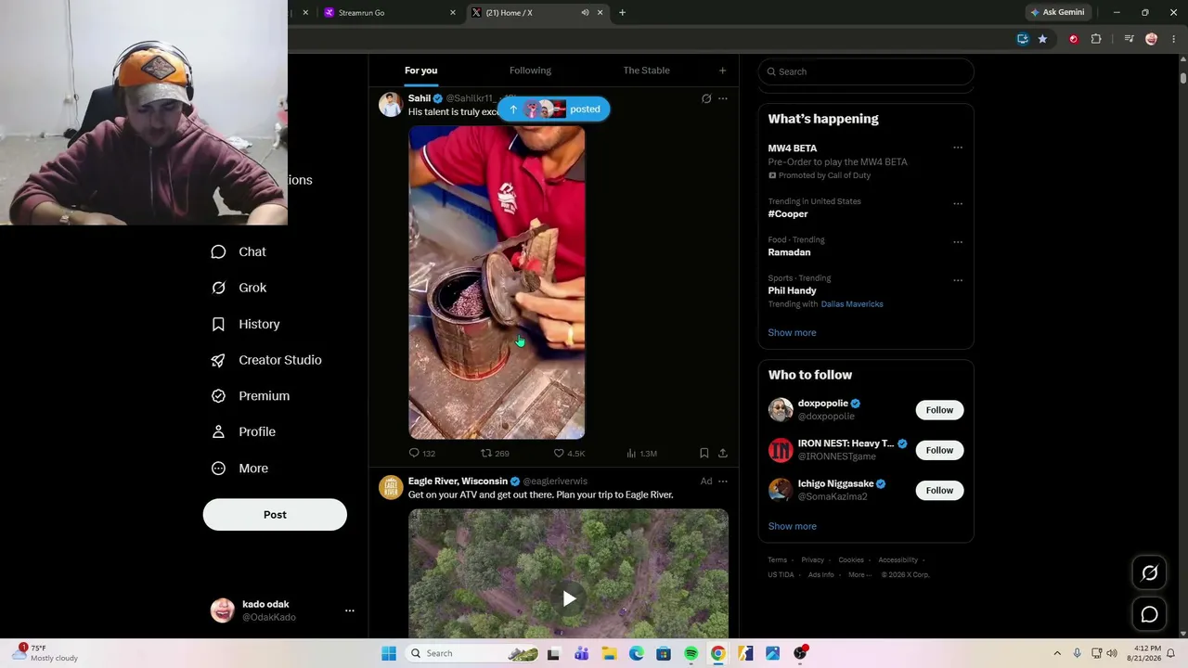This screenshot has height=668, width=1188.
Task: Open options for Ramadan trend
Action: tap(958, 242)
